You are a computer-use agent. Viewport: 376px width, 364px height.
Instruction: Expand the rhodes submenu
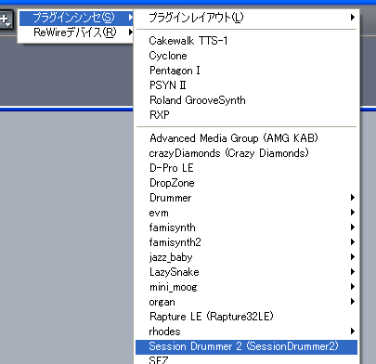[246, 331]
